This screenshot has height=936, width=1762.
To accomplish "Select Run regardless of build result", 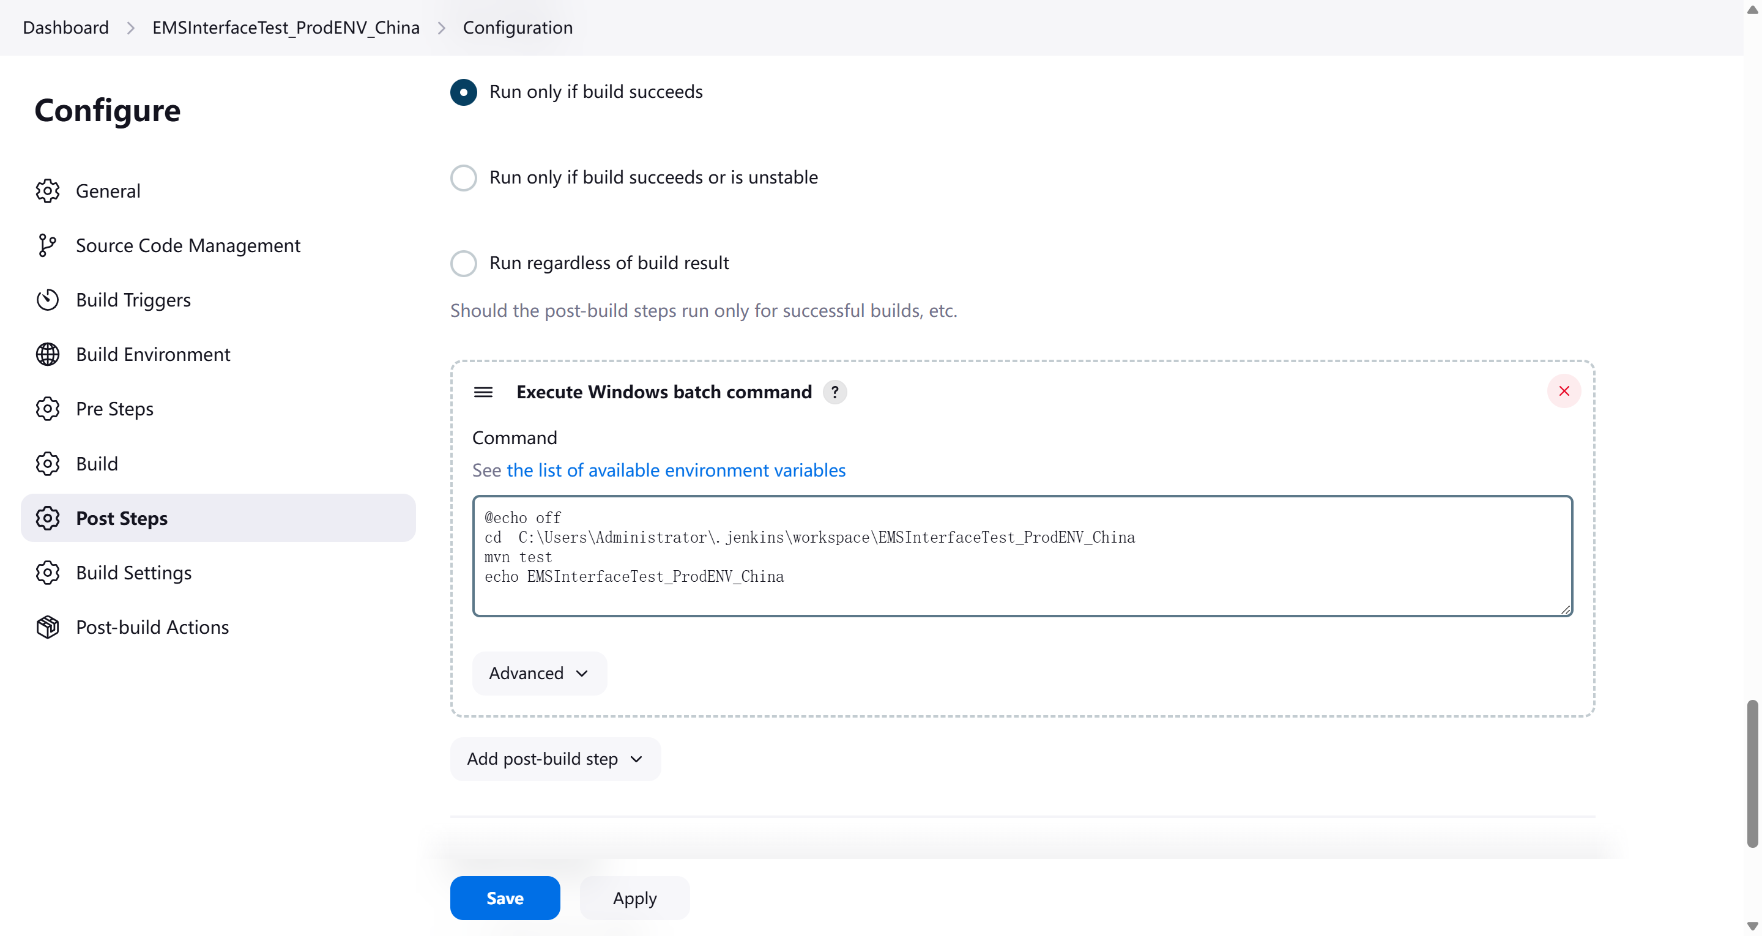I will (463, 262).
